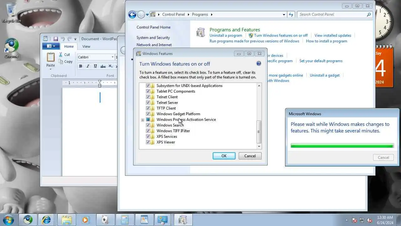The height and width of the screenshot is (226, 401).
Task: Click the indent marker on WordPad ruler
Action: click(x=100, y=83)
